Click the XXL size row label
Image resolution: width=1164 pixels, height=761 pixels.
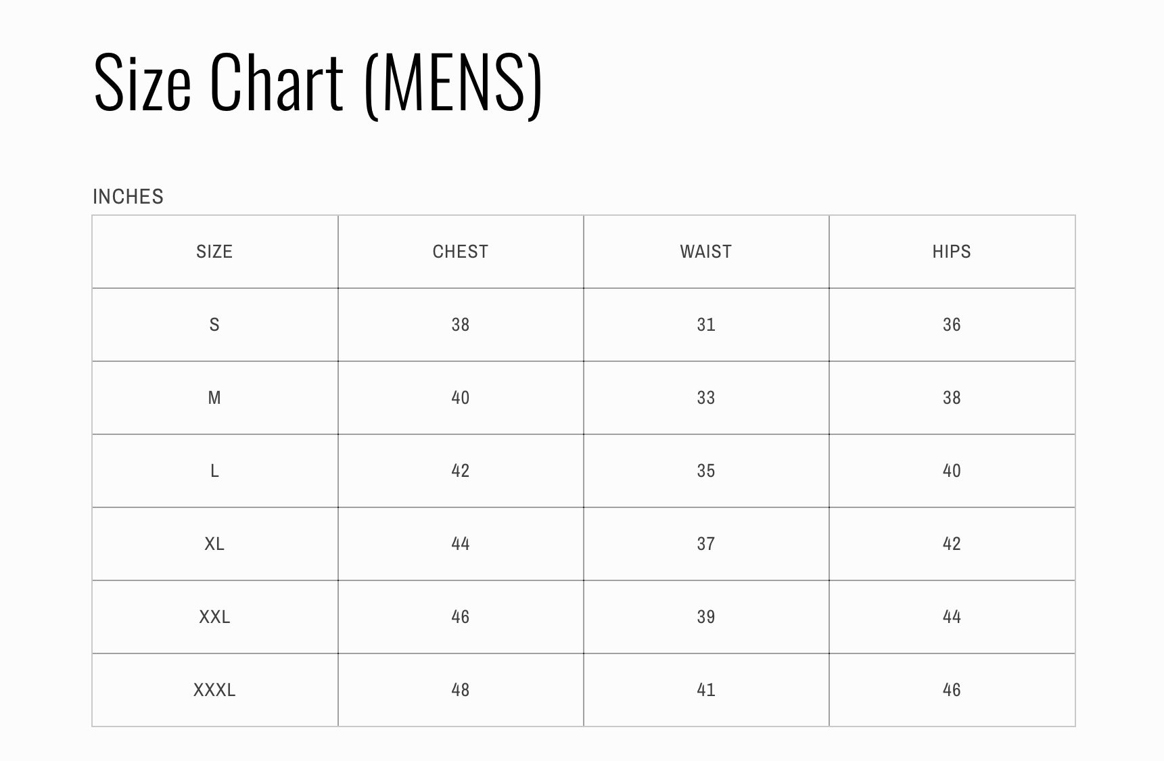pyautogui.click(x=214, y=617)
